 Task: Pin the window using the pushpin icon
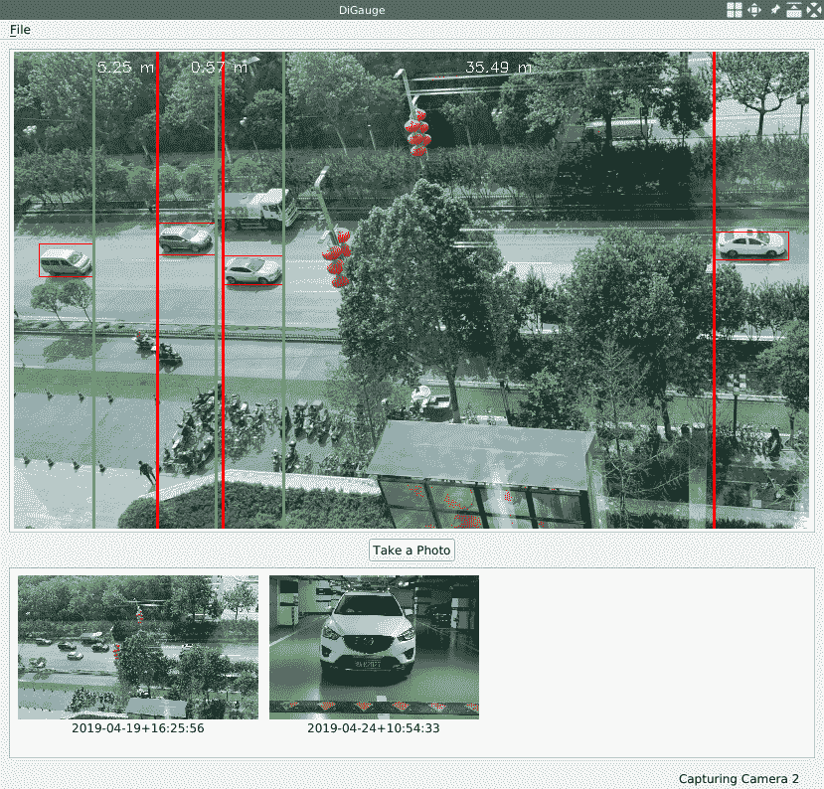[x=775, y=10]
